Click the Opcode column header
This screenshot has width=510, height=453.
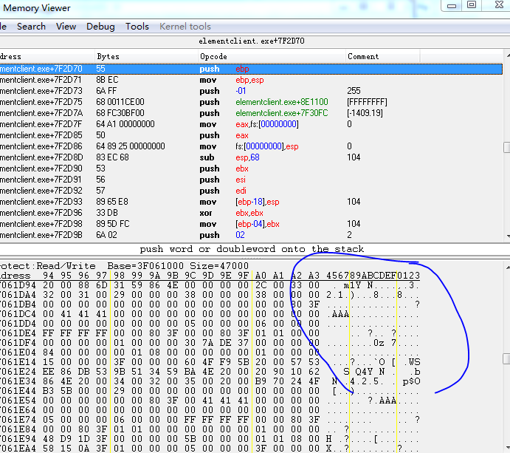(213, 57)
